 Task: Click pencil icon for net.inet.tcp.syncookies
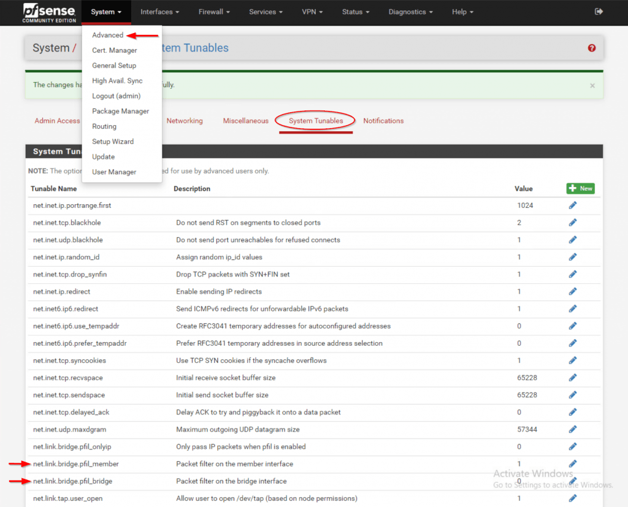click(573, 360)
